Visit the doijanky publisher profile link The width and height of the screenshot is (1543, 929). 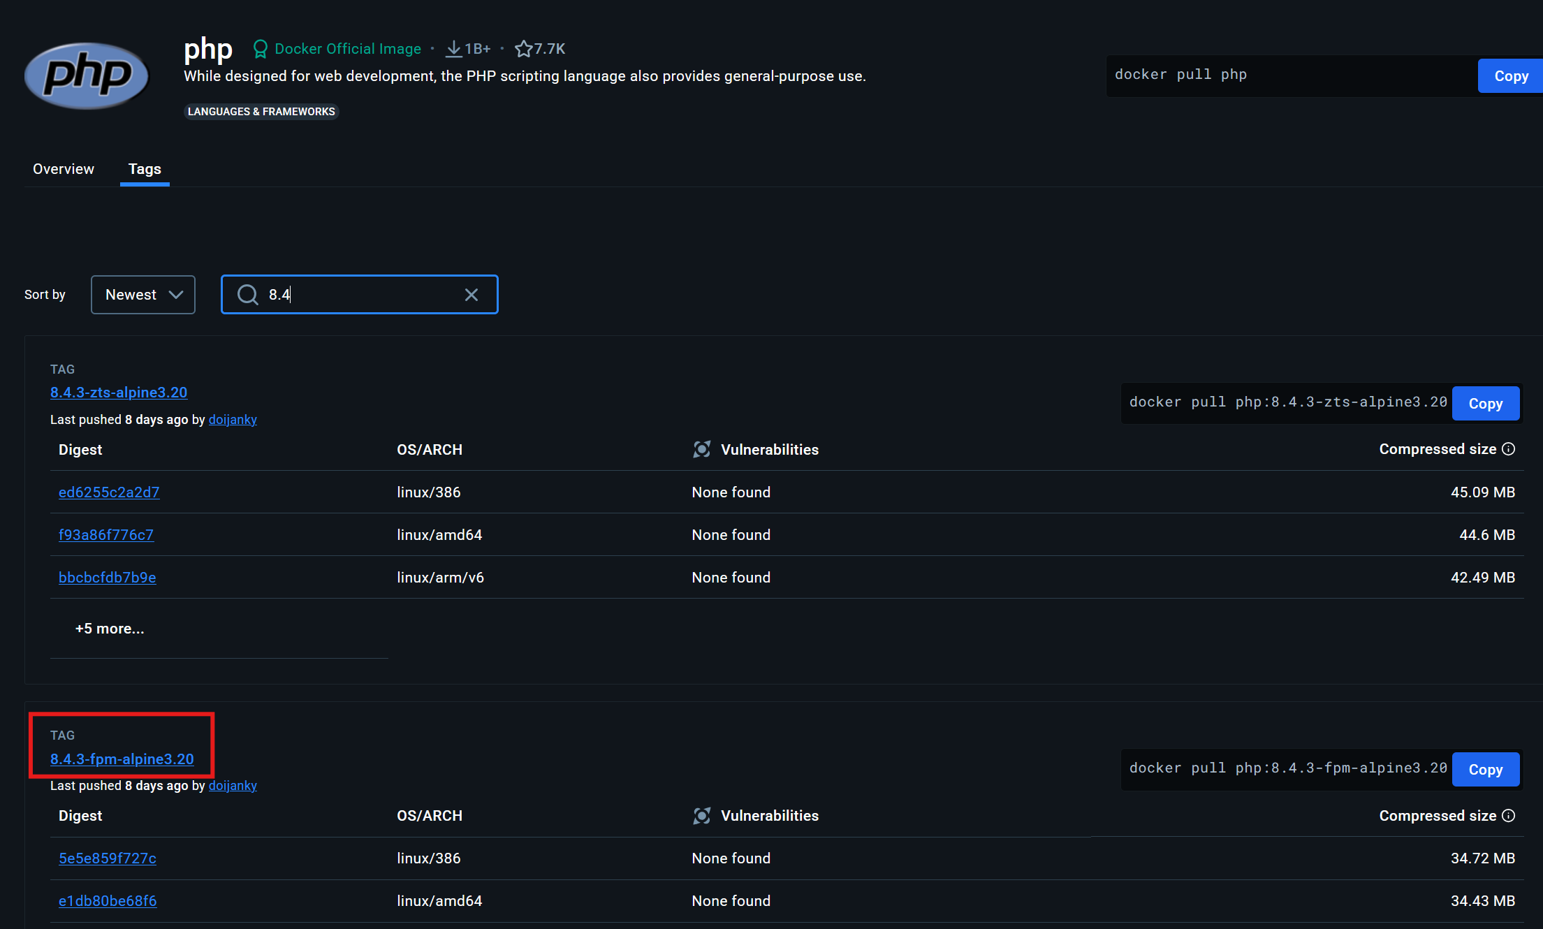pos(233,419)
